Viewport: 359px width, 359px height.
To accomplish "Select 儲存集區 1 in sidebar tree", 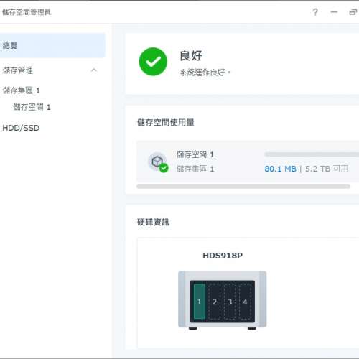I will [x=22, y=90].
